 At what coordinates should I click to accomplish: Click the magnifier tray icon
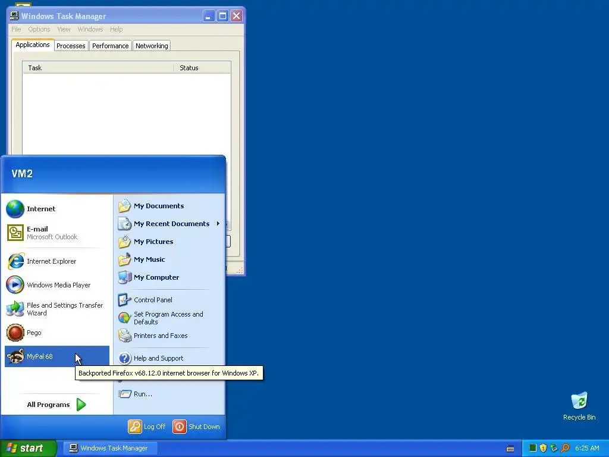[565, 448]
